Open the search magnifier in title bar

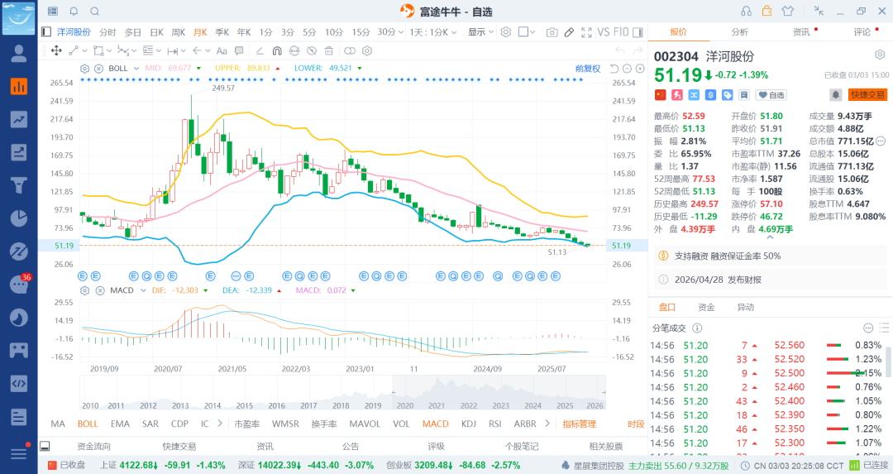pyautogui.click(x=94, y=11)
